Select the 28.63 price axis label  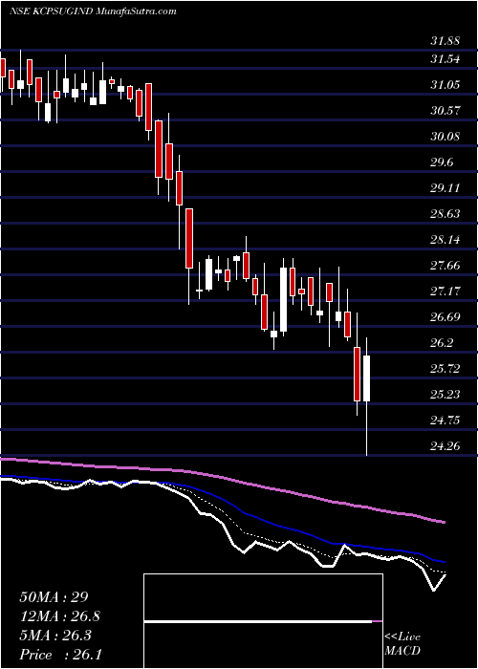coord(445,214)
